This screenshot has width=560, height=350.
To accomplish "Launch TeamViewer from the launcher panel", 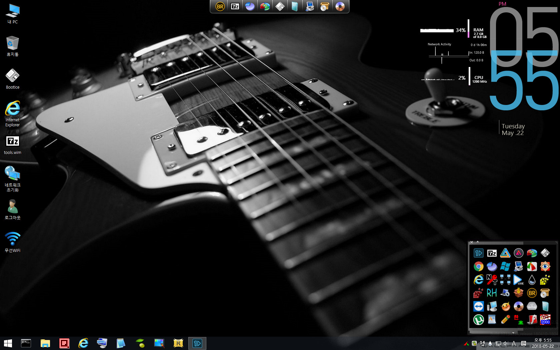I will 479,306.
